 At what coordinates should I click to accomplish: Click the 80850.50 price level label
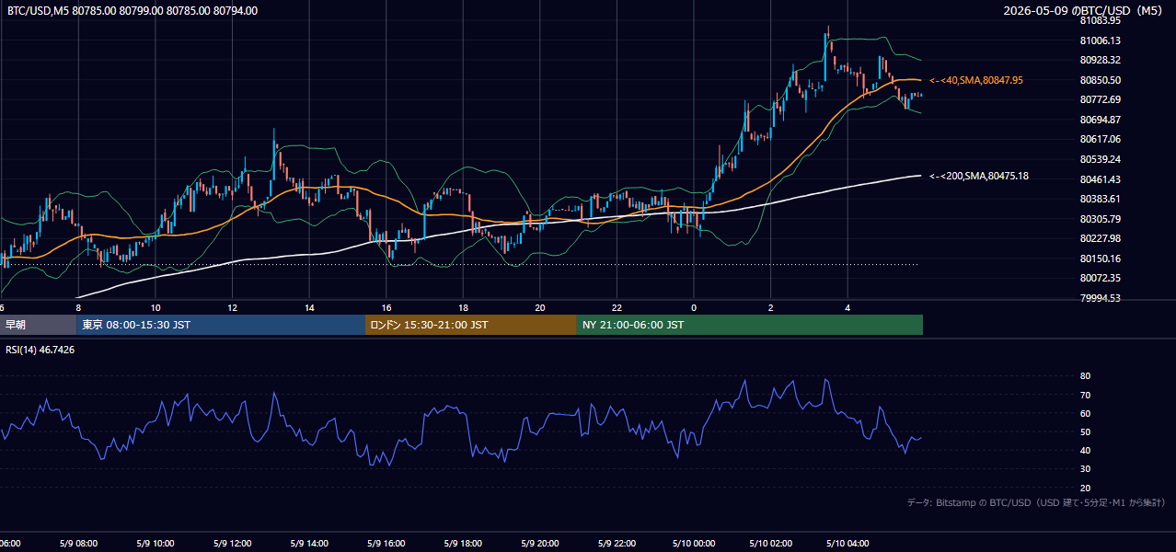click(1100, 80)
